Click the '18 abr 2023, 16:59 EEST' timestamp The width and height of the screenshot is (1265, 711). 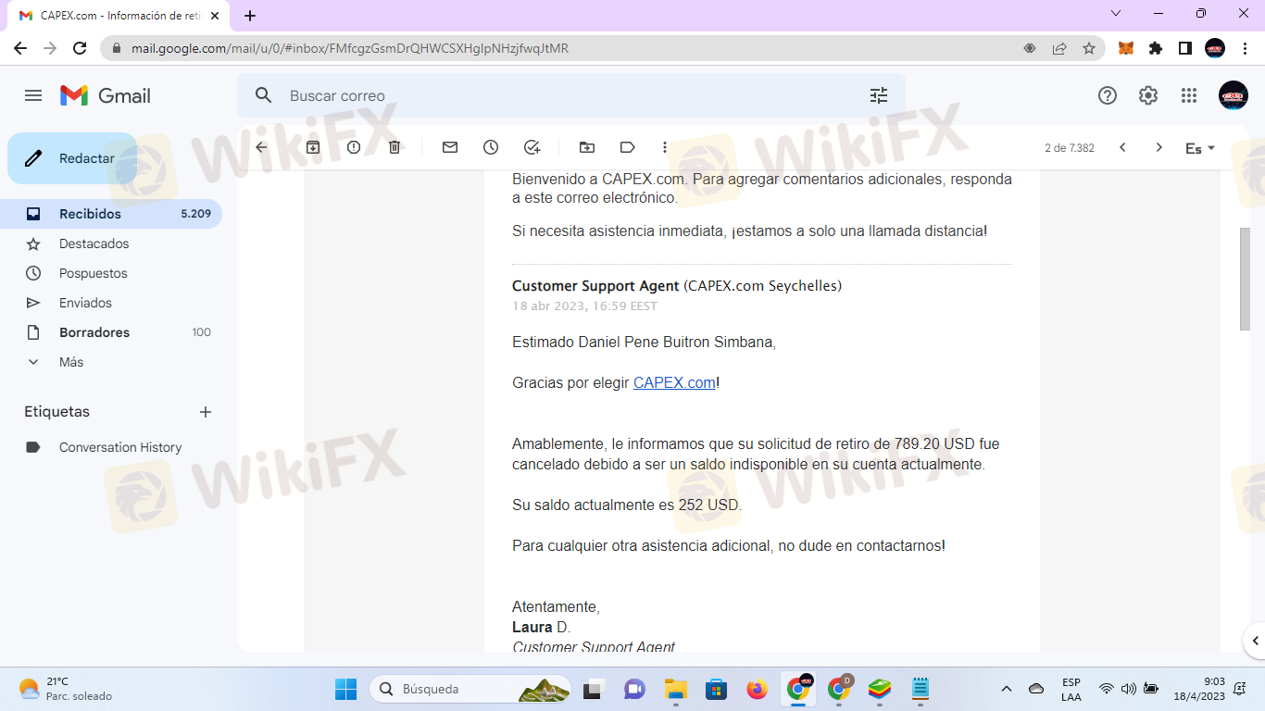coord(585,306)
